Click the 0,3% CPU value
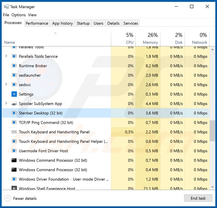 [x=129, y=132]
